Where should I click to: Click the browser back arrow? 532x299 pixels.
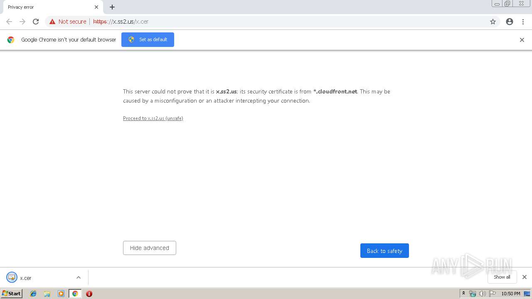pos(9,22)
